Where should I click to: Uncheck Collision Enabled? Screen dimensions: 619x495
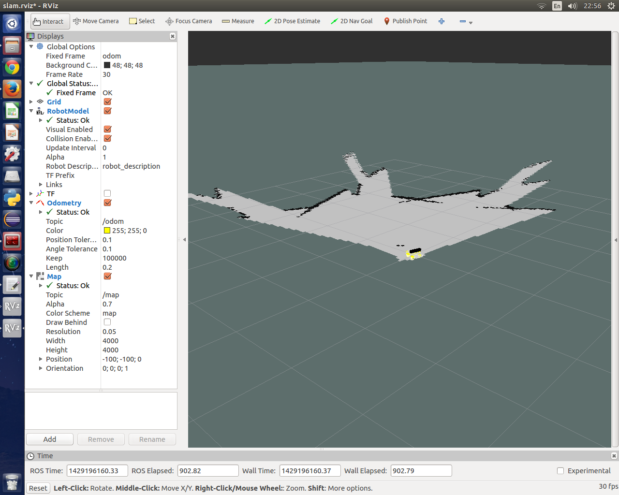point(107,138)
